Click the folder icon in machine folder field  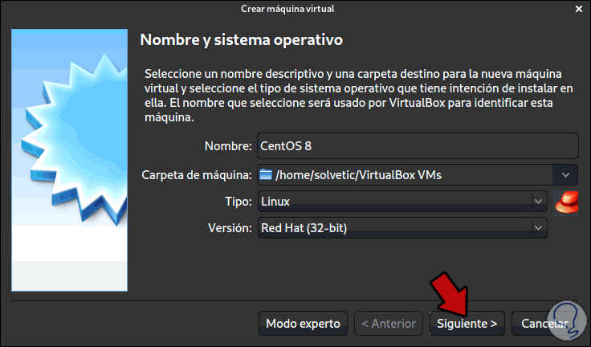point(266,174)
